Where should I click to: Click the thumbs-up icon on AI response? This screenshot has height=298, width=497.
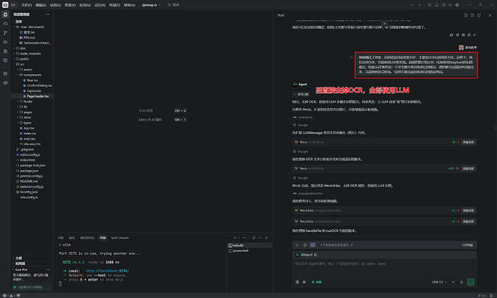coord(452,35)
